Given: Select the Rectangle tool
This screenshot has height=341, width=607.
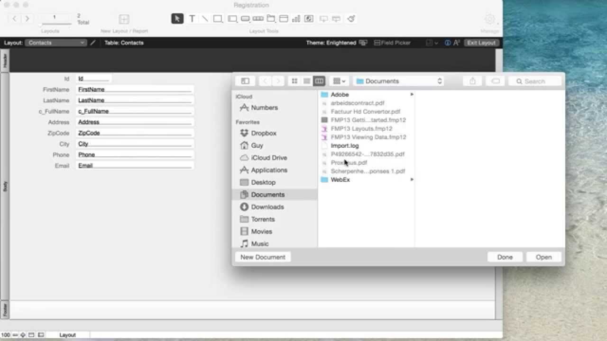Looking at the screenshot, I should [218, 19].
